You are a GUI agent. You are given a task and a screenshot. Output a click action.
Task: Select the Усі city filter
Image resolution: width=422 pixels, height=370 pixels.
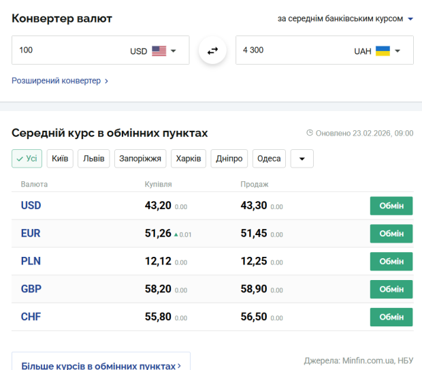pos(27,159)
